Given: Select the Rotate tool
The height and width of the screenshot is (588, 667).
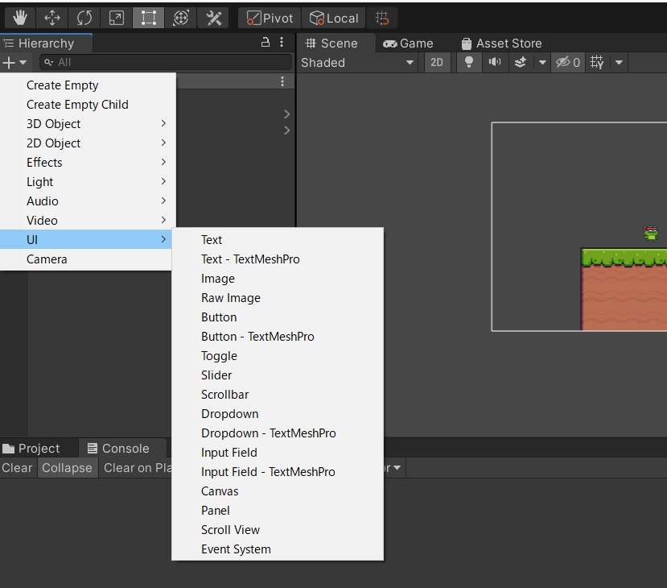Looking at the screenshot, I should coord(84,18).
